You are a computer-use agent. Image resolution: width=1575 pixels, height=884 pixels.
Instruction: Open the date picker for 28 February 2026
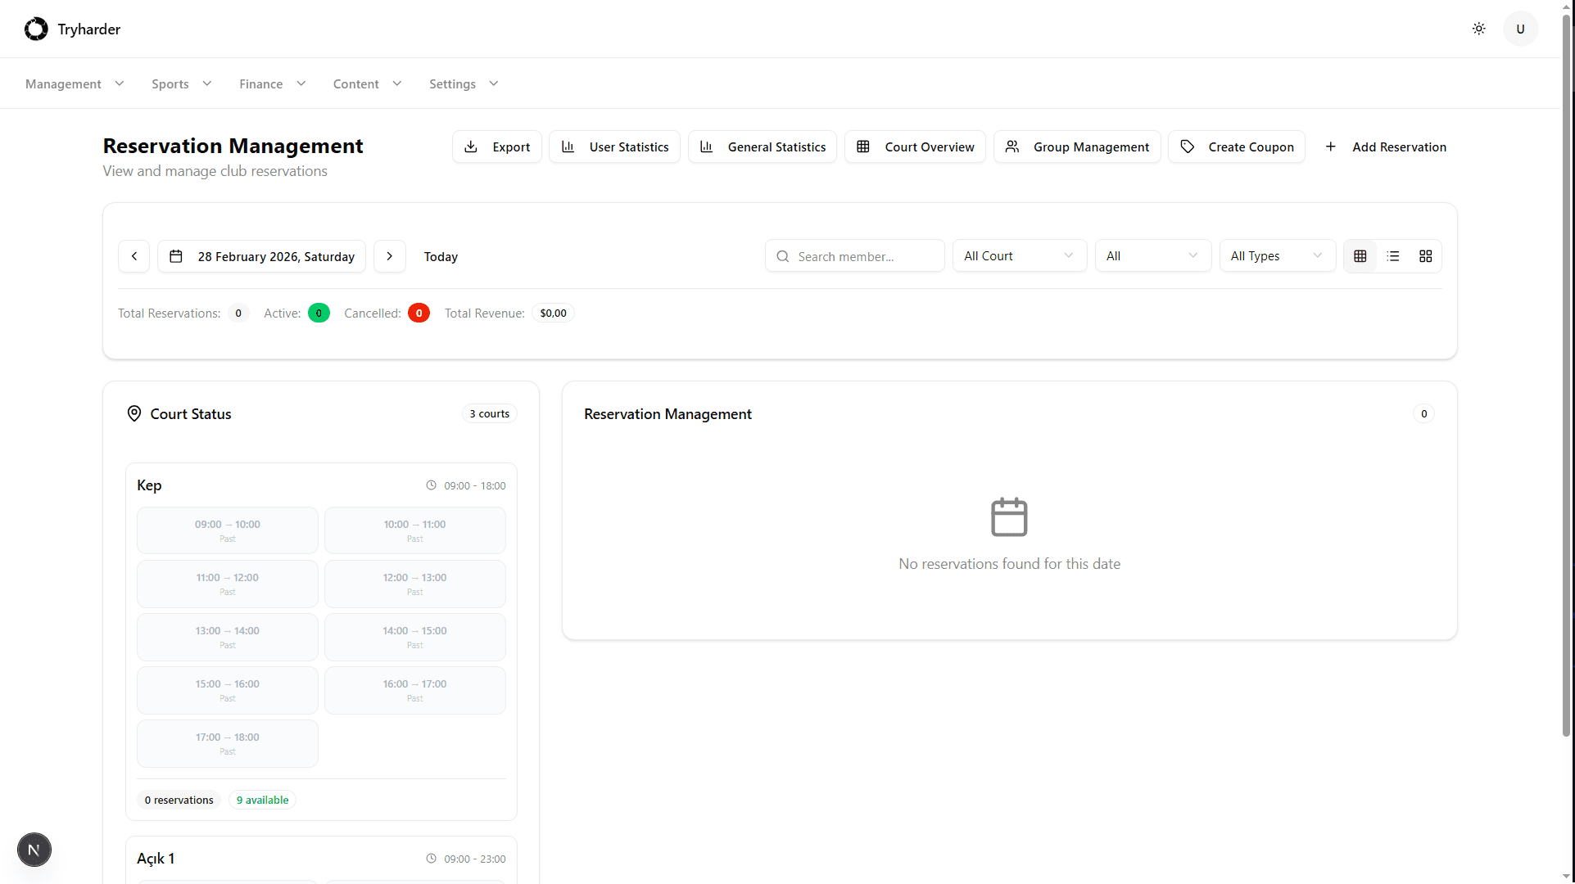(262, 256)
